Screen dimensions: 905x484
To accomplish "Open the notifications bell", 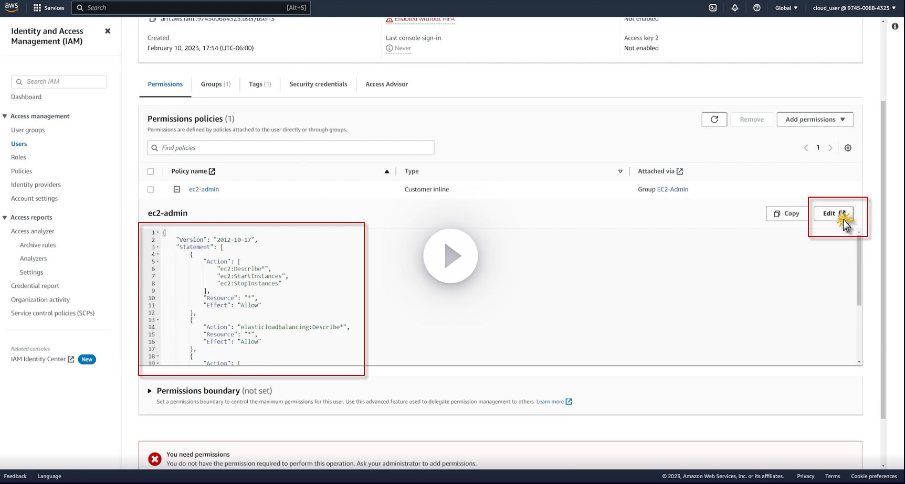I will point(735,8).
